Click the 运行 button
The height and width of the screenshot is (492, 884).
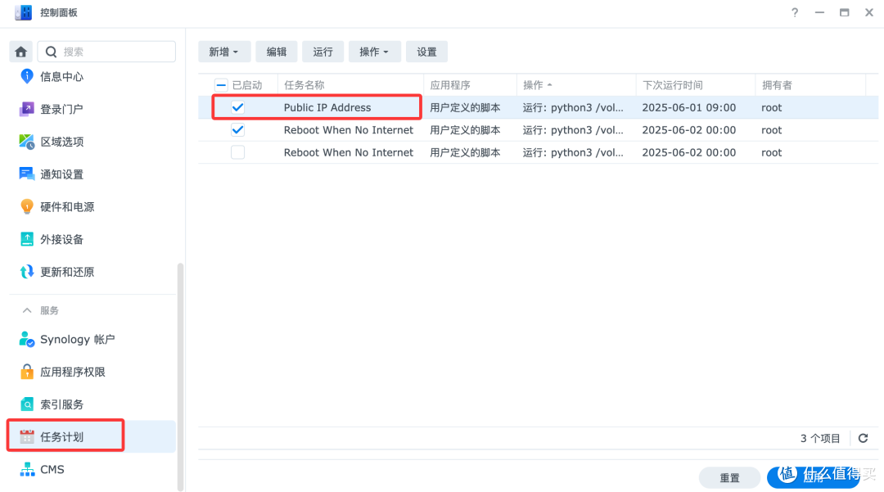322,52
